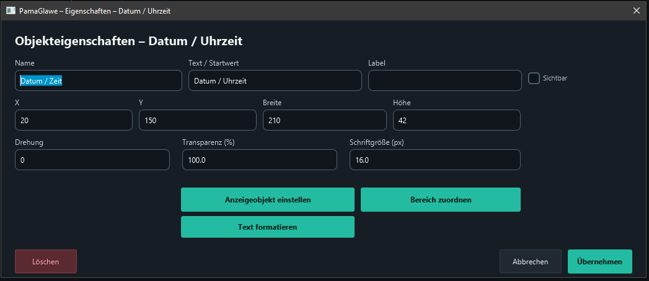Image resolution: width=649 pixels, height=281 pixels.
Task: Click the Bereich zuordnen button
Action: point(441,199)
